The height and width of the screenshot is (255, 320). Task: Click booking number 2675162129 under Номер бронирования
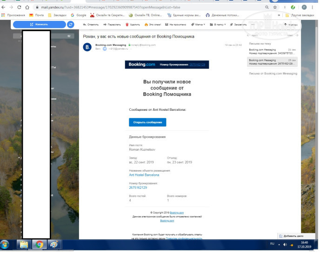tap(138, 188)
